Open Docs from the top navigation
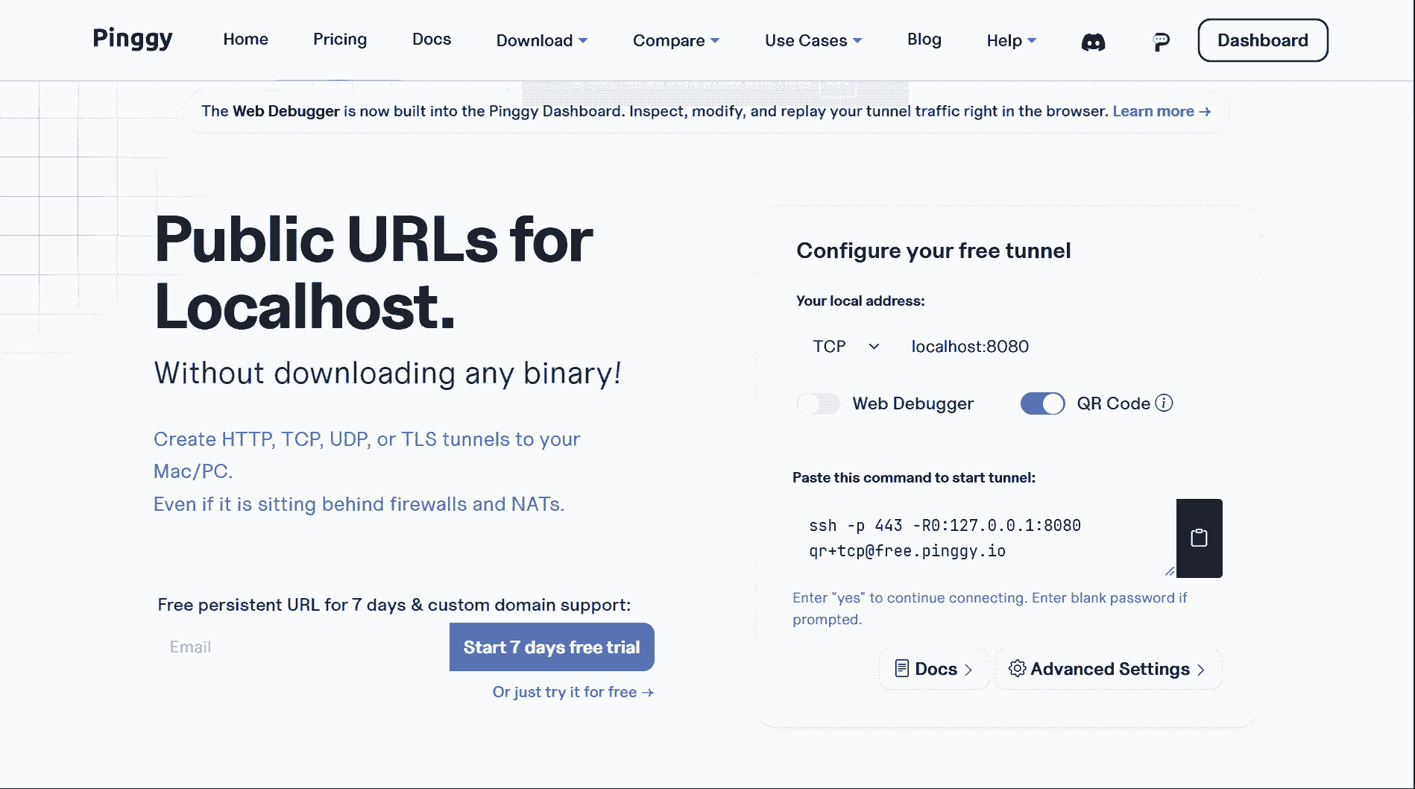 [432, 39]
